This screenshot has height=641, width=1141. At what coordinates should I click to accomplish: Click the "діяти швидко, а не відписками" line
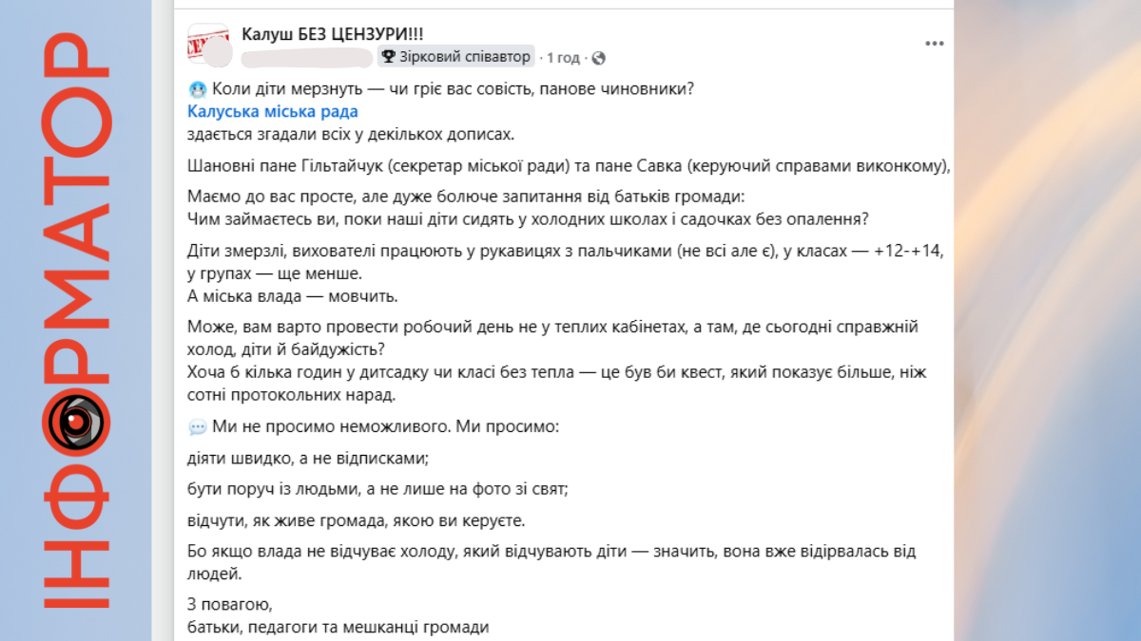(308, 460)
